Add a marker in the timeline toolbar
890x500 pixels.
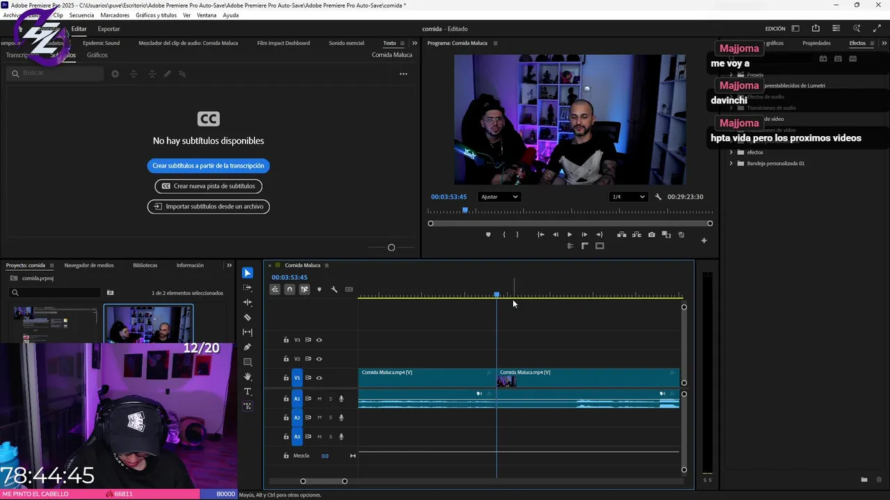(319, 290)
